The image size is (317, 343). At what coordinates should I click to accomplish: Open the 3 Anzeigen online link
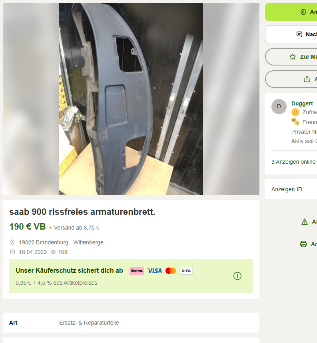pyautogui.click(x=293, y=162)
